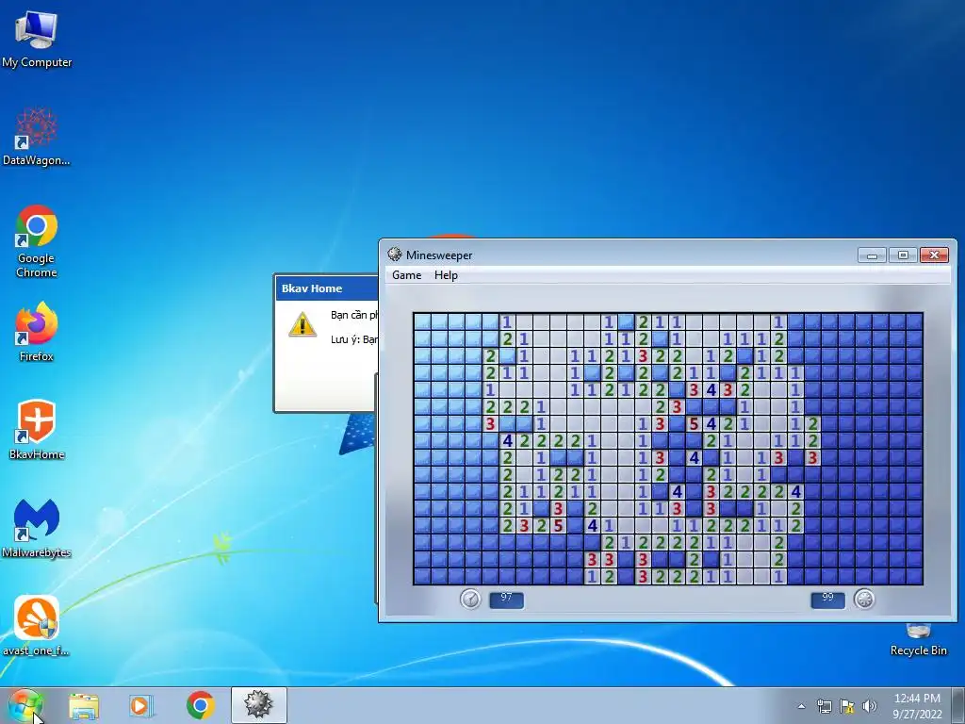
Task: Open the My Computer desktop icon
Action: (x=37, y=39)
